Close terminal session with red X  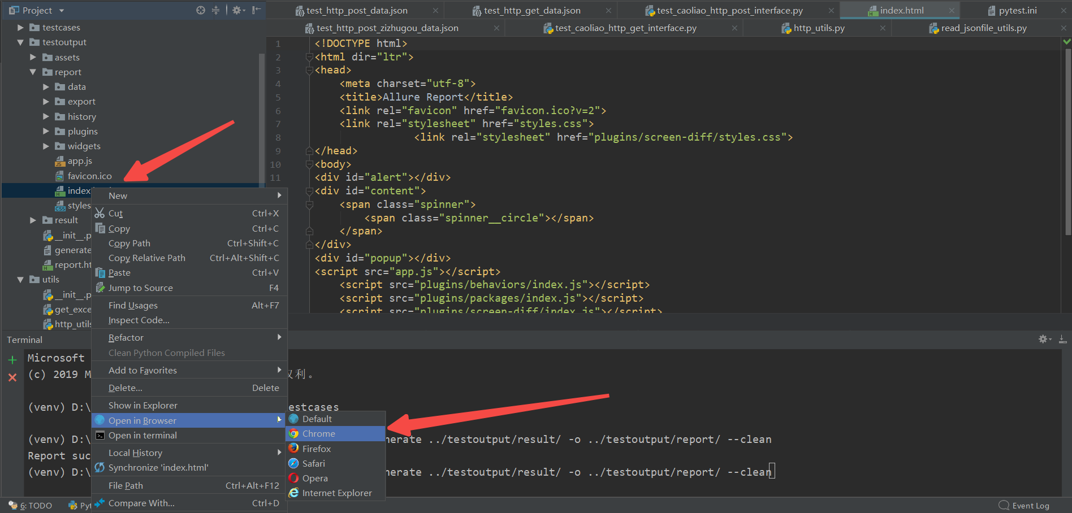pyautogui.click(x=12, y=377)
